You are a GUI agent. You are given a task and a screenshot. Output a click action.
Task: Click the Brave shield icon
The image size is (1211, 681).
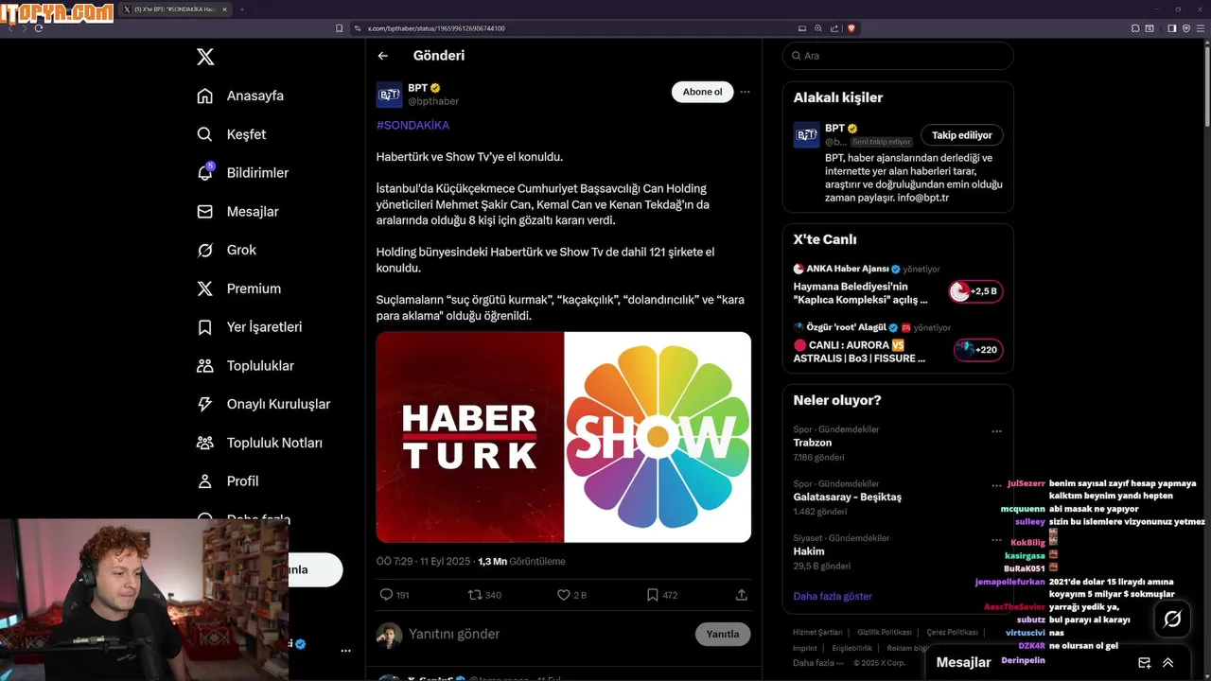851,28
